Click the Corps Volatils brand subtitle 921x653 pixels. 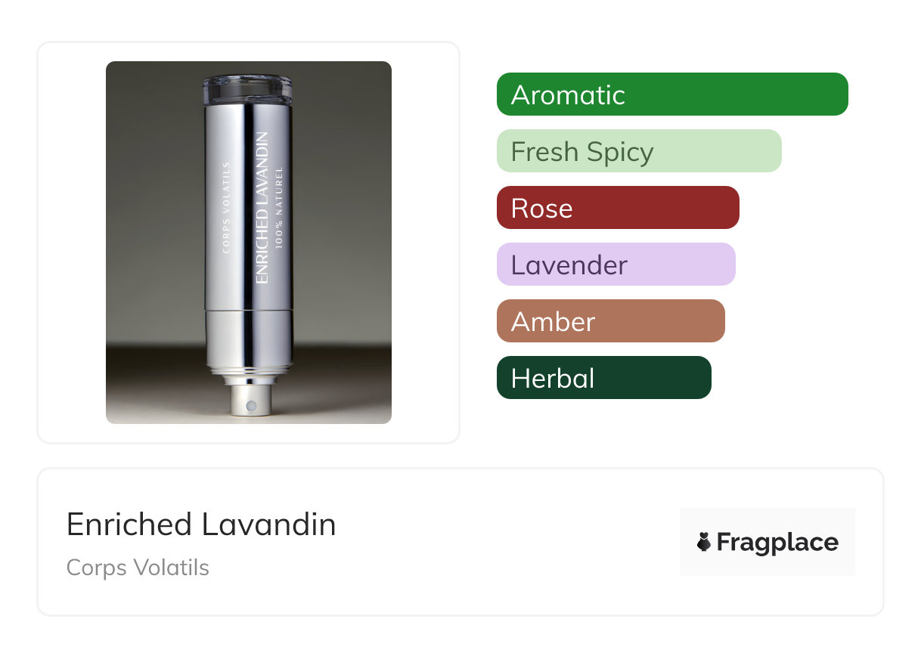(x=138, y=568)
